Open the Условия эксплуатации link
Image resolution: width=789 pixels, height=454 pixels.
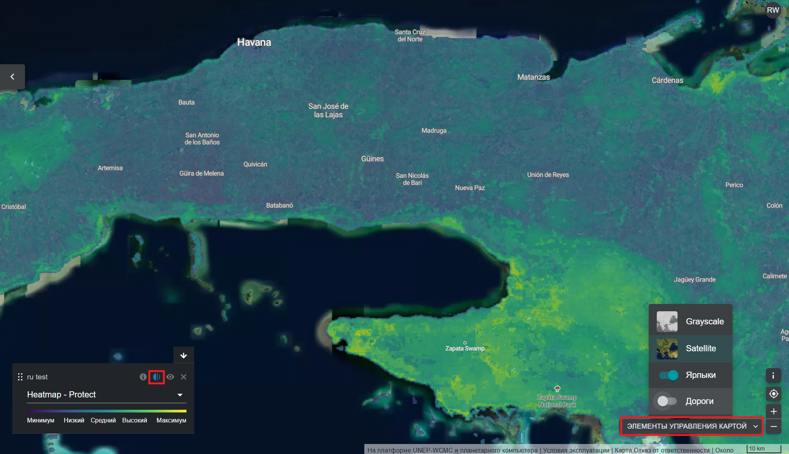click(x=576, y=450)
